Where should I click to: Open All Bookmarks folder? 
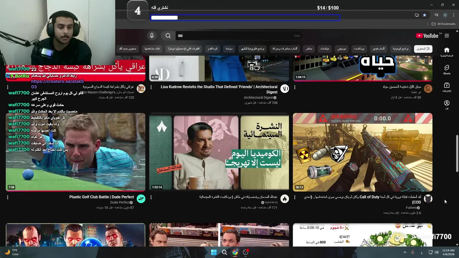(443, 24)
